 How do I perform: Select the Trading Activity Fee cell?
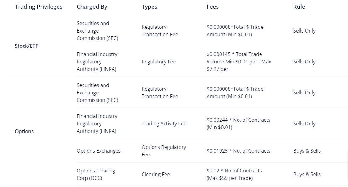click(164, 124)
